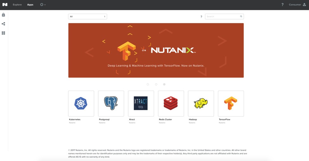Focus the Search input field
Viewport: 309px width, 161px height.
(224, 16)
